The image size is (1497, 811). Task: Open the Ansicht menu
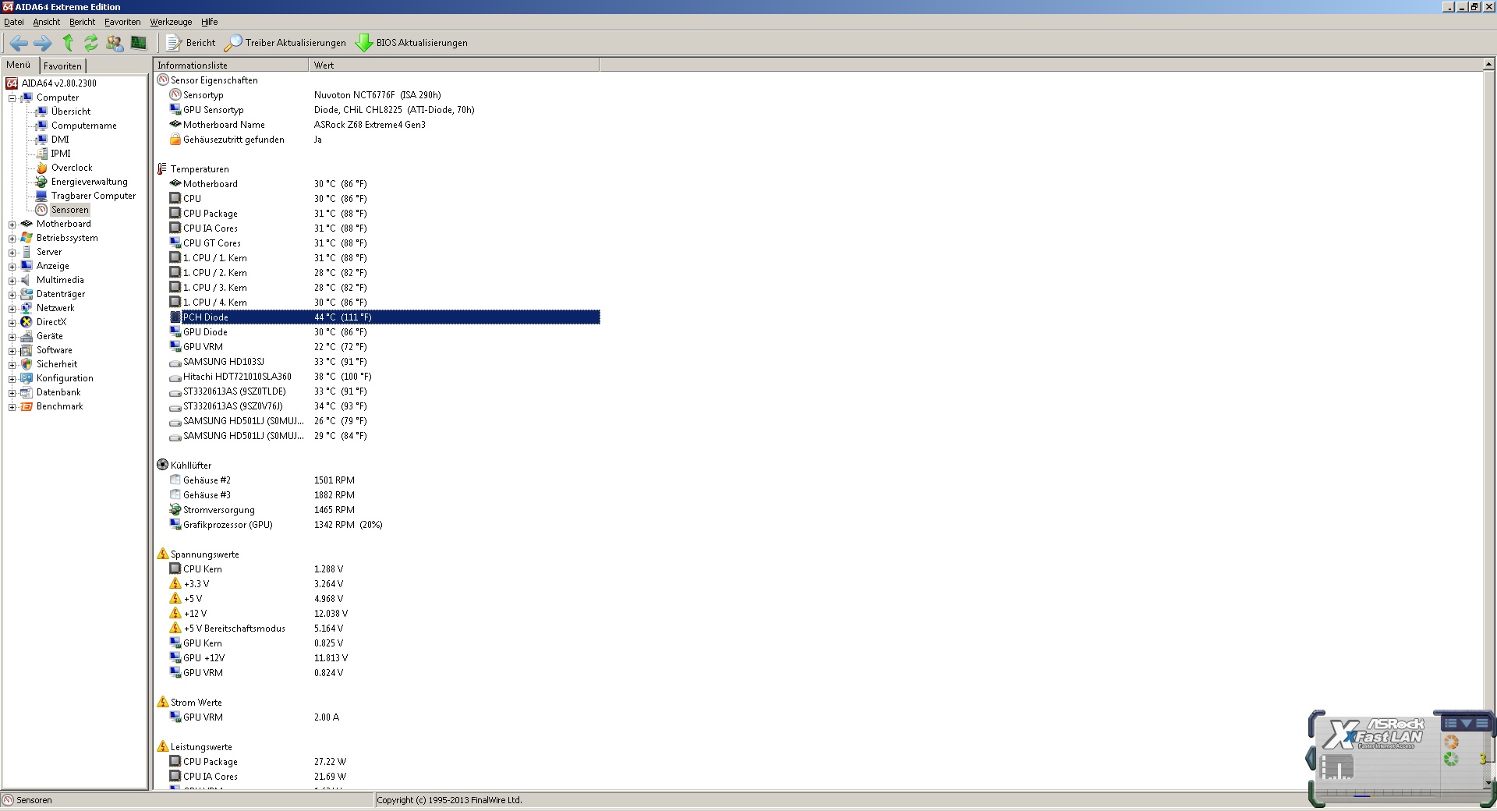coord(46,22)
